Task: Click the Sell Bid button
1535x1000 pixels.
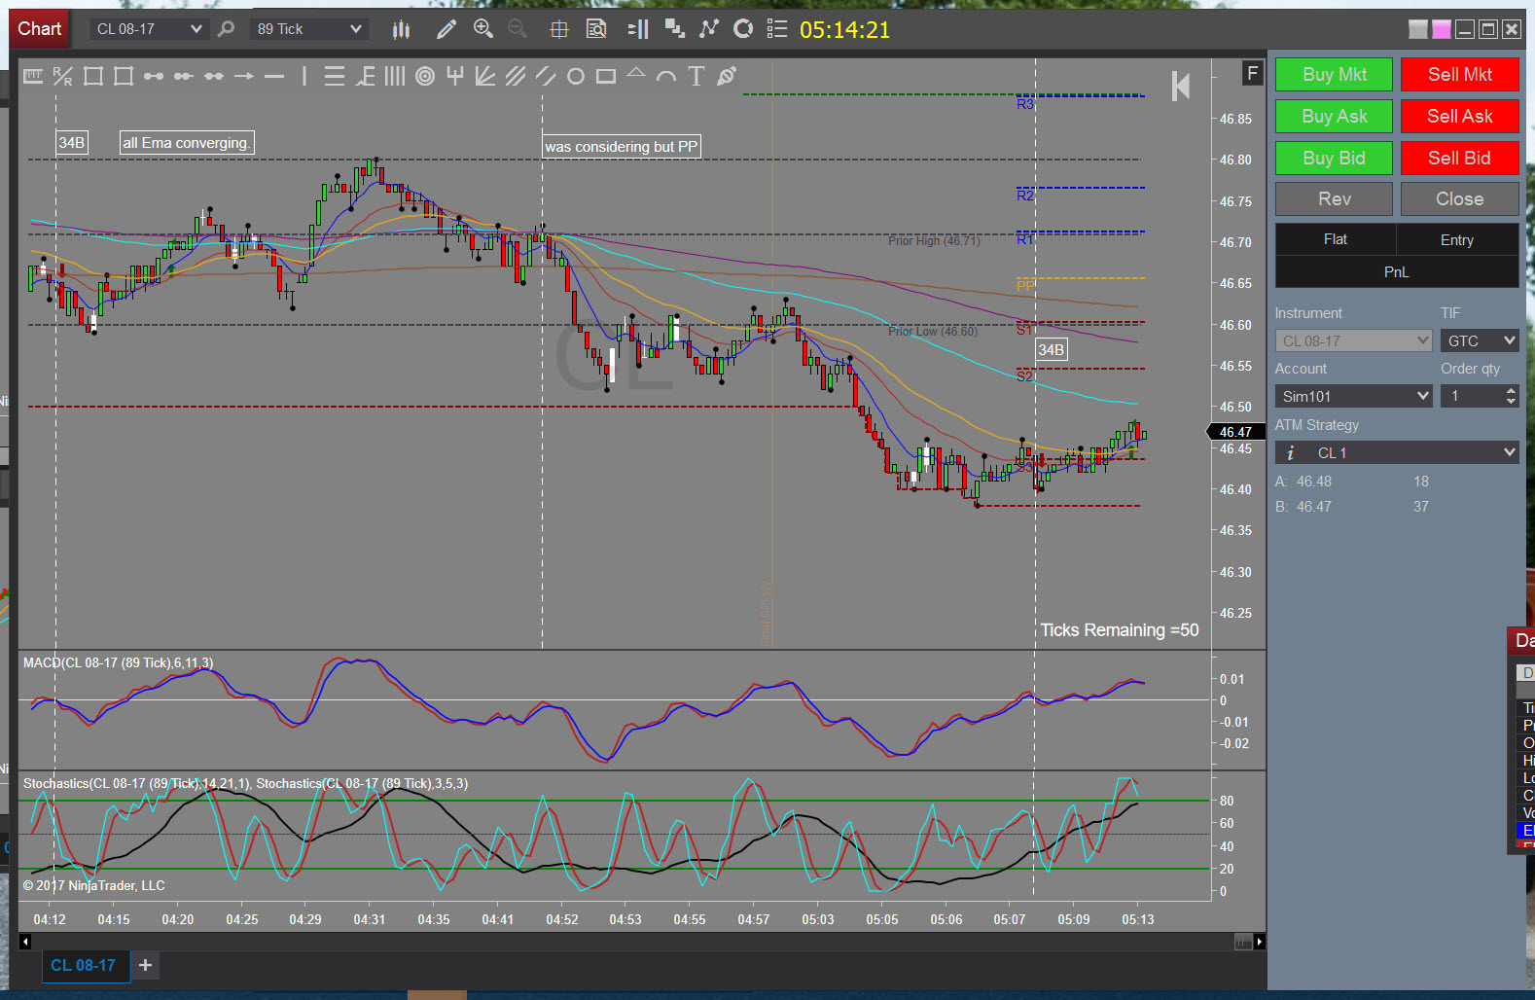Action: pyautogui.click(x=1460, y=158)
